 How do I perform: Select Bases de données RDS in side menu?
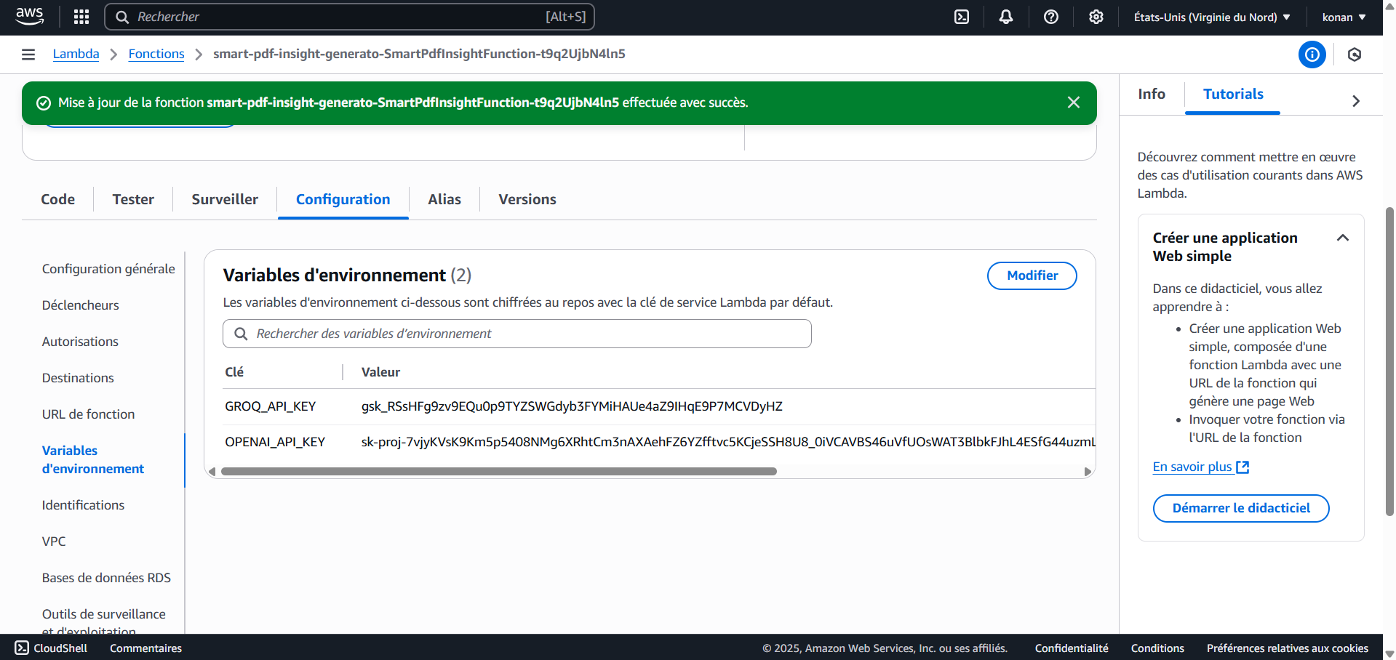tap(106, 578)
